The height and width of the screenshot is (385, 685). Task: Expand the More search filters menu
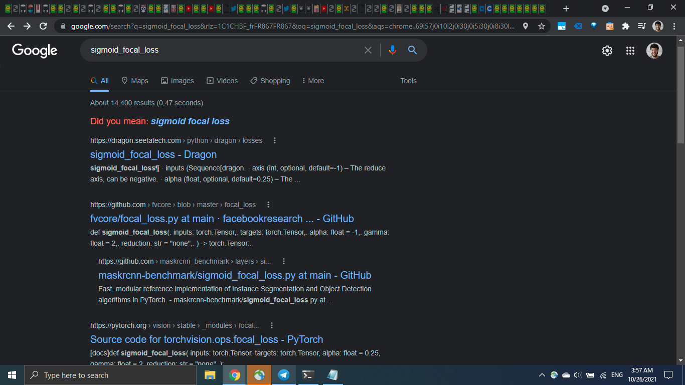[313, 81]
